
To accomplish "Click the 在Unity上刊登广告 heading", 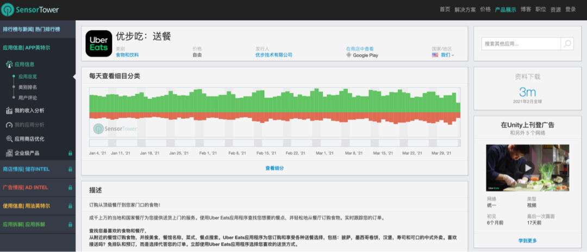I will (527, 125).
